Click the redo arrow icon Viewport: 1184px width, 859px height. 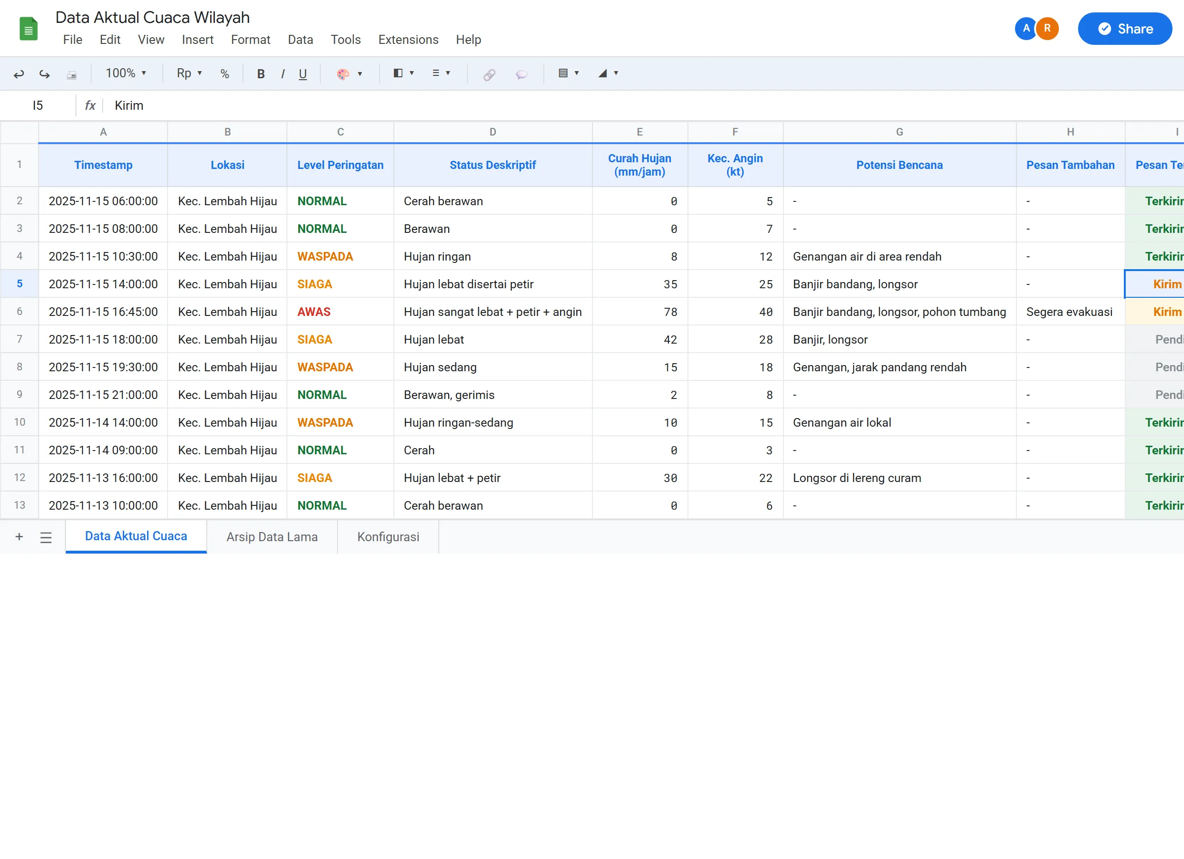pyautogui.click(x=44, y=73)
